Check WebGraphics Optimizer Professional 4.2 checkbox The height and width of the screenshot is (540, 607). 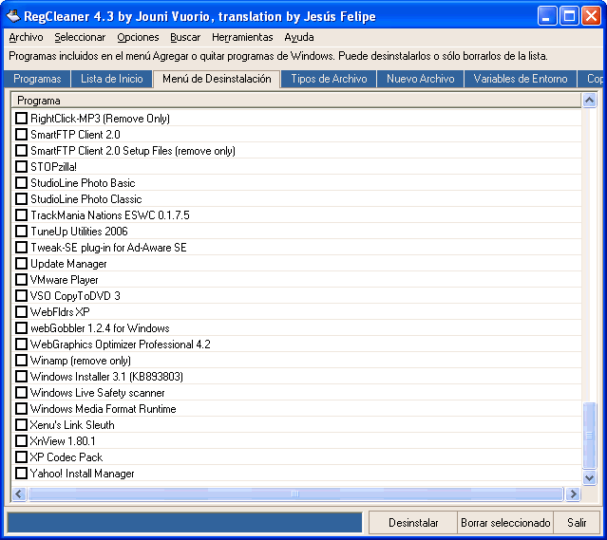[21, 344]
